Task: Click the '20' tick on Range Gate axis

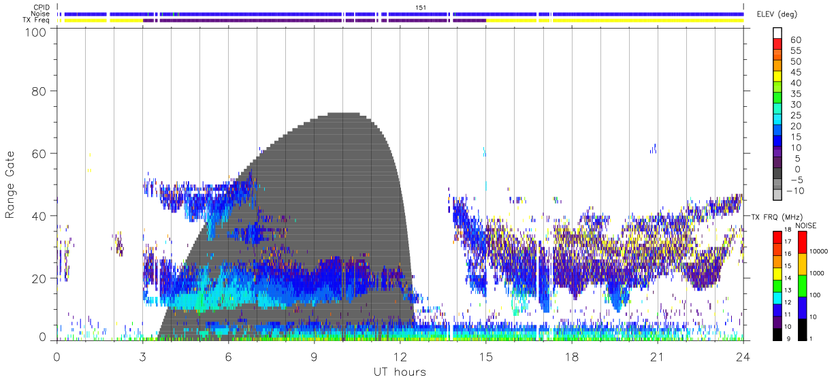Action: tap(39, 278)
